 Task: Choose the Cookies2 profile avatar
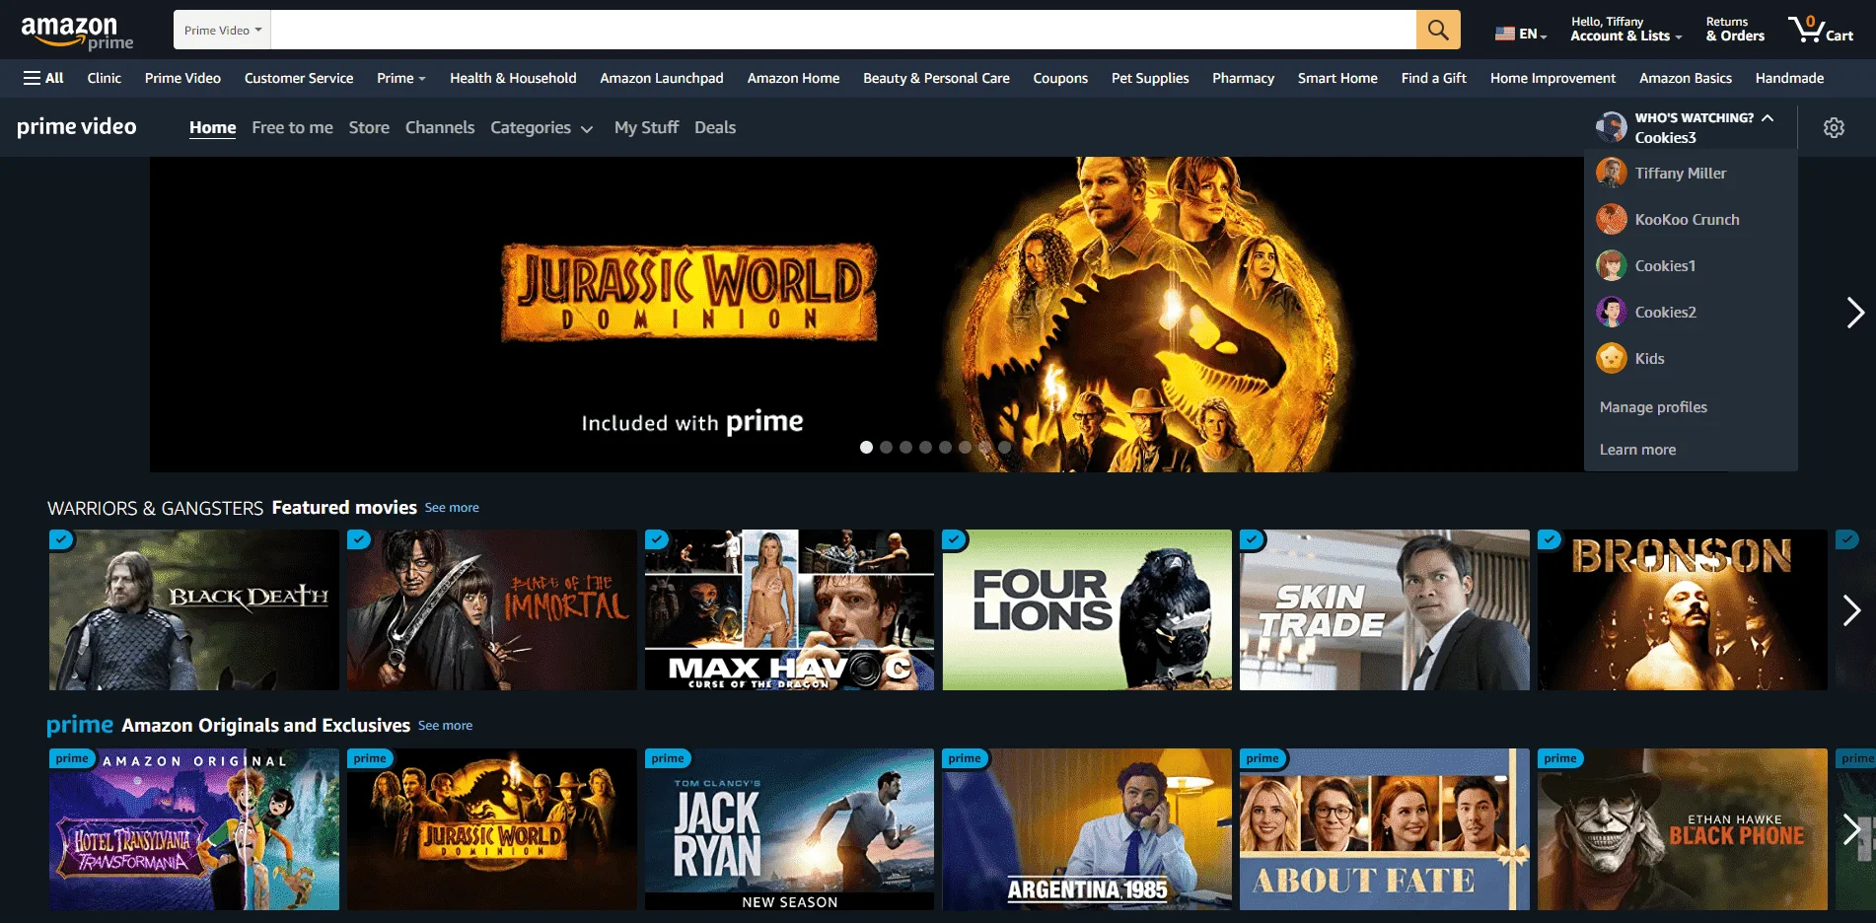(1612, 313)
